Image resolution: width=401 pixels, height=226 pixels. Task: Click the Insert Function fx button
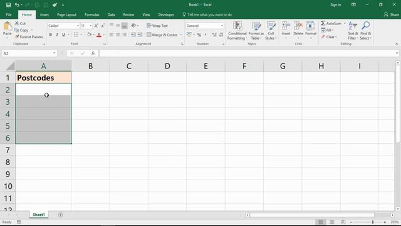93,53
